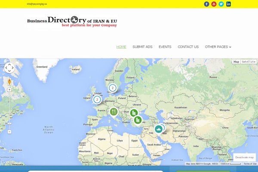Select the restaurant fork-and-knife marker in Italy
258x172 pixels.
point(114,112)
